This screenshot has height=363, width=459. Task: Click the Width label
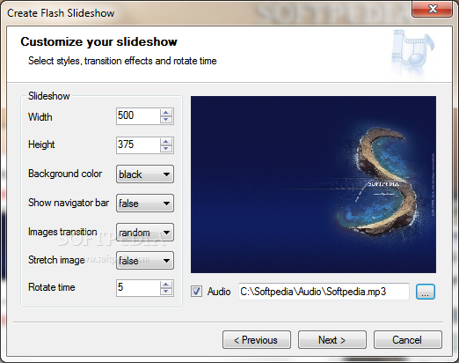(40, 117)
